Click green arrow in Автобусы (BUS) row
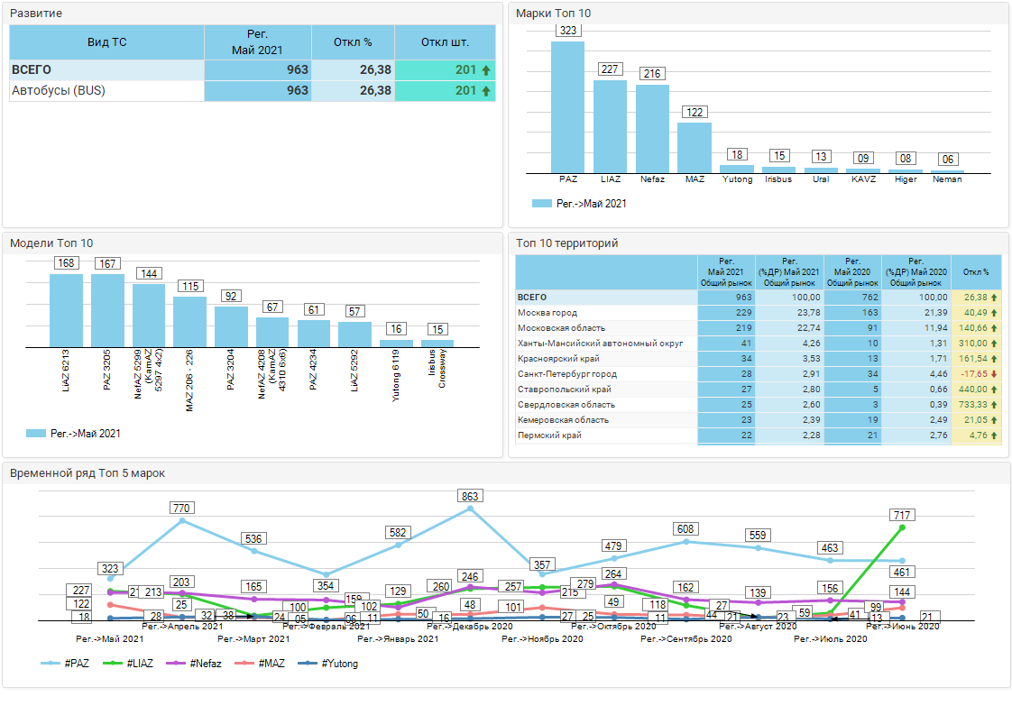 (486, 91)
